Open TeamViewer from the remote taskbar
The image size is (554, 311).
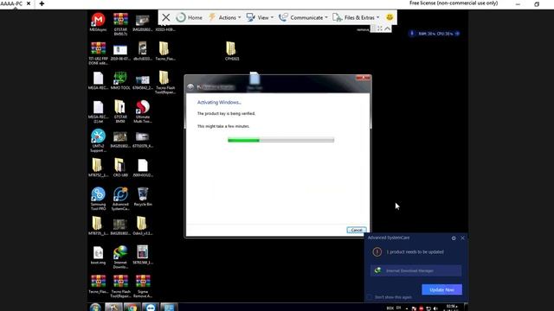[151, 308]
